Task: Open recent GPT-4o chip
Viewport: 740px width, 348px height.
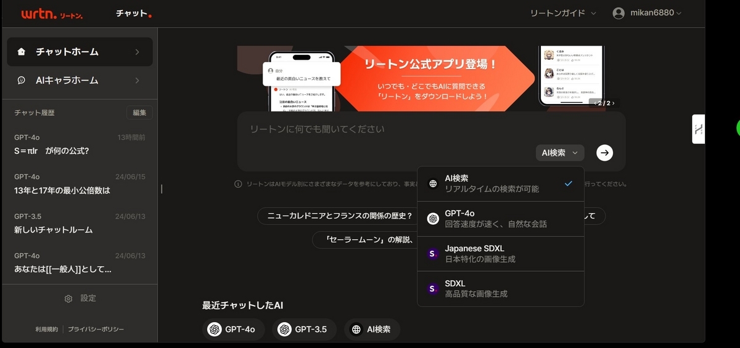Action: click(234, 330)
